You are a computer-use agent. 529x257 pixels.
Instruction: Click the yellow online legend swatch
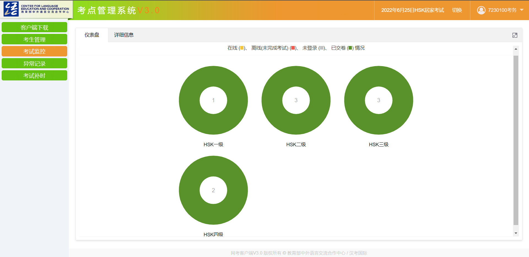pyautogui.click(x=242, y=48)
